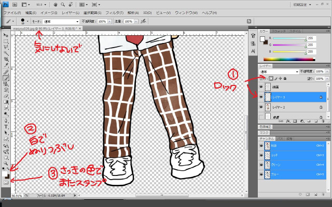The width and height of the screenshot is (332, 207).
Task: Pick the Rectangular Marquee tool
Action: pos(6,41)
